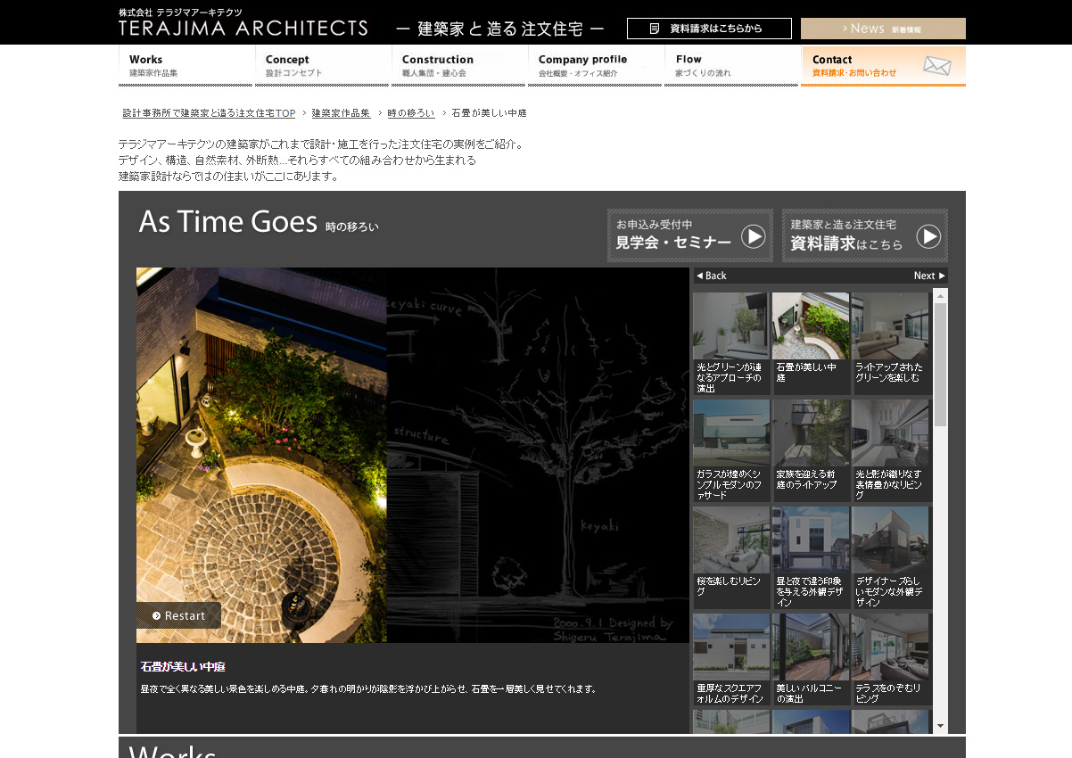
Task: Click the thumbnail list scroll-up arrow
Action: (x=940, y=294)
